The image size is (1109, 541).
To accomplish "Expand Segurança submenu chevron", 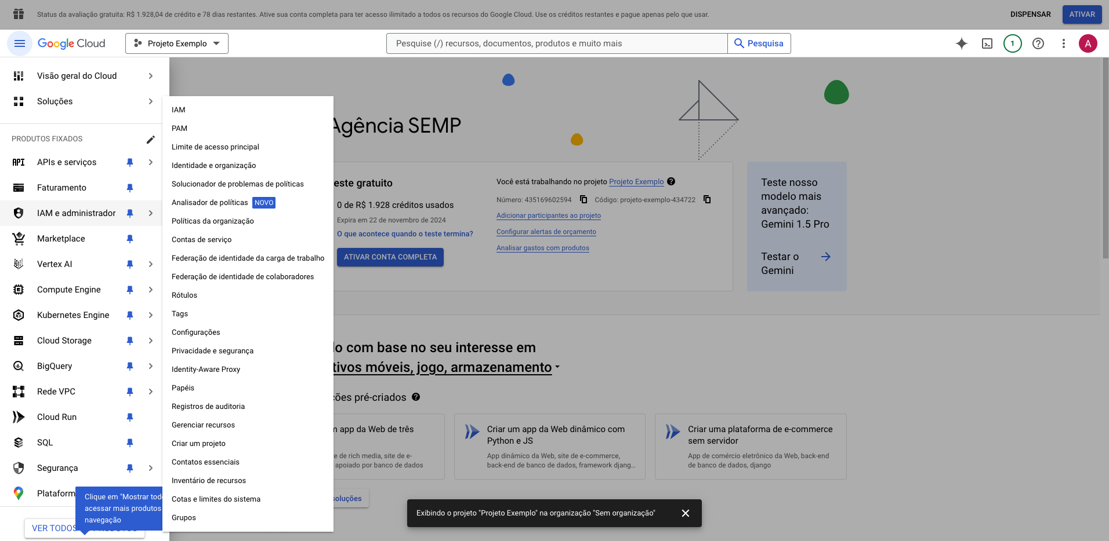I will (151, 468).
